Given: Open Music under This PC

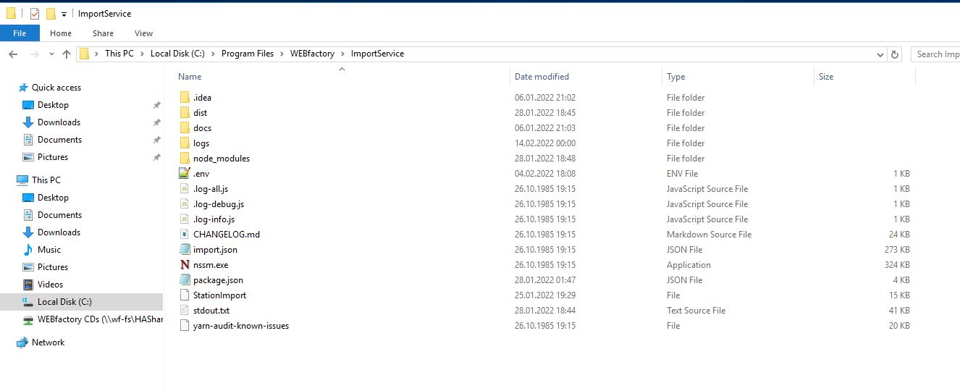Looking at the screenshot, I should point(49,250).
